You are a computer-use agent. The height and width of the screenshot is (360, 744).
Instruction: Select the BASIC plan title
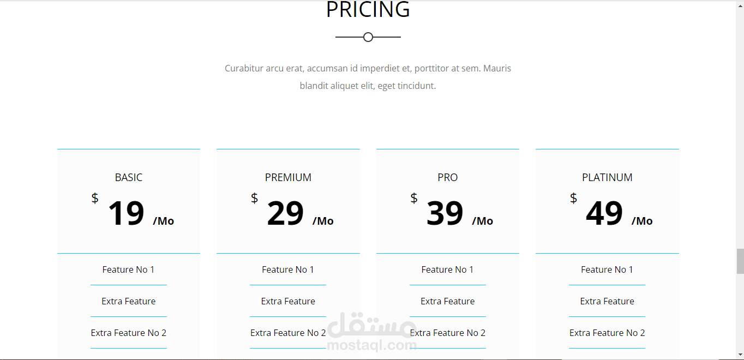point(129,177)
